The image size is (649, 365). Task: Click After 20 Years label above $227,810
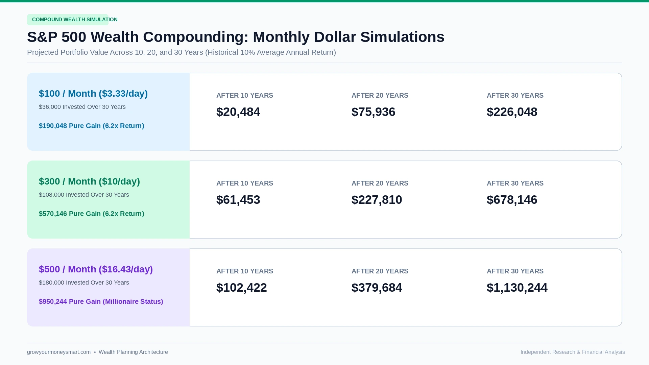(x=380, y=183)
